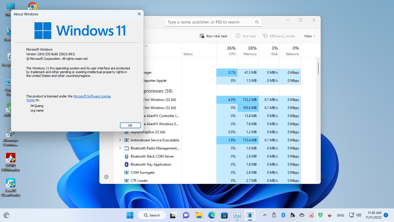The width and height of the screenshot is (394, 222).
Task: Select Control Panel desktop shortcut
Action: pos(9,87)
